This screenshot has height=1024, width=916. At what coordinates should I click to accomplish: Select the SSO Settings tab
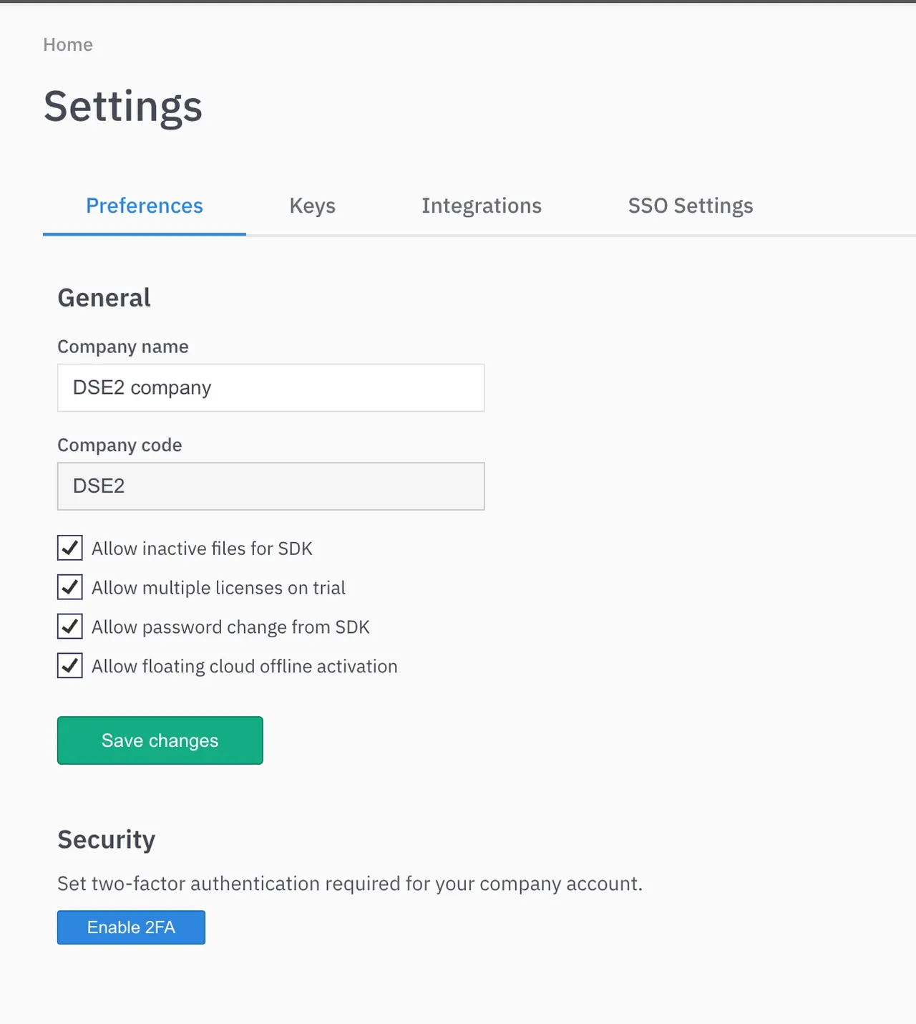click(690, 206)
